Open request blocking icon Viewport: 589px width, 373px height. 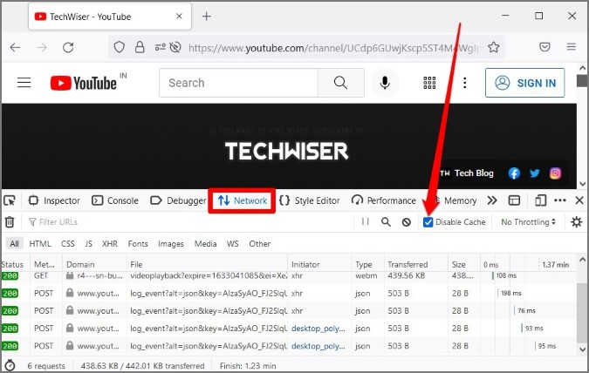[x=406, y=222]
